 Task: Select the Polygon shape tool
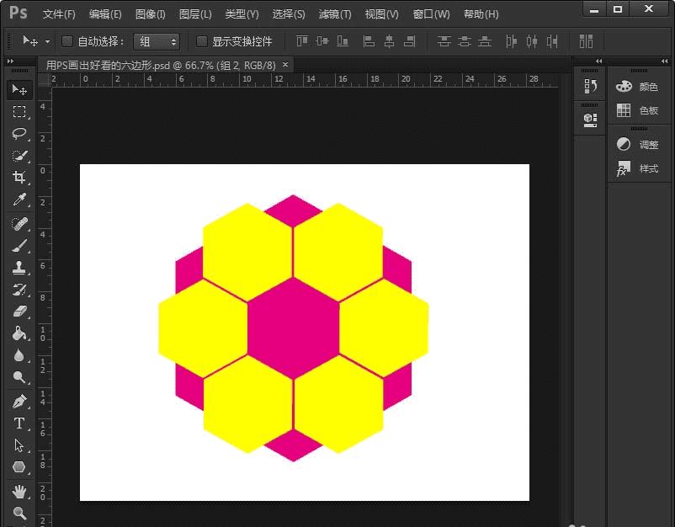pyautogui.click(x=19, y=467)
